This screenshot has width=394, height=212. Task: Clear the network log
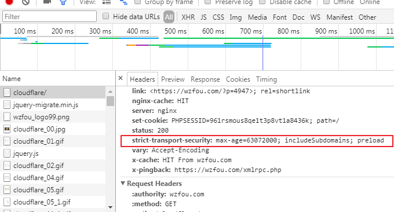tap(25, 2)
